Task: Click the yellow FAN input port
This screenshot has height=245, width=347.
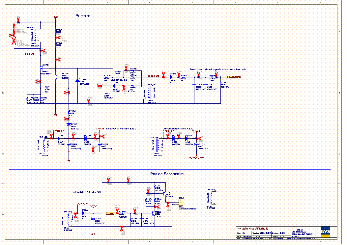Action: [111, 213]
